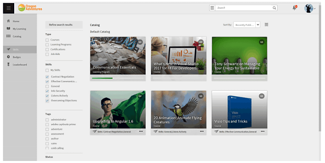
Task: Click in the Search input field
Action: point(243,8)
